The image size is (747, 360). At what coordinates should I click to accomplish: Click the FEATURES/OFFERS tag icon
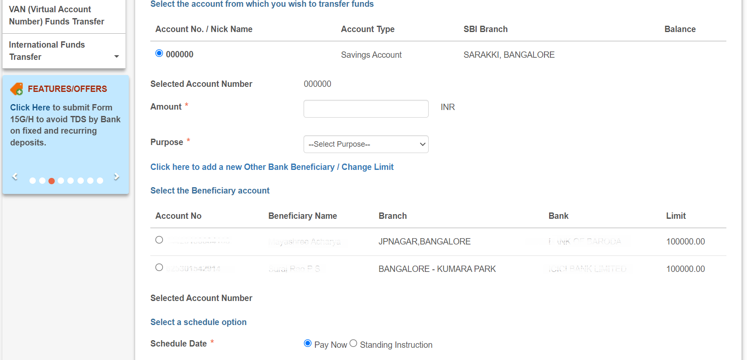(x=16, y=89)
